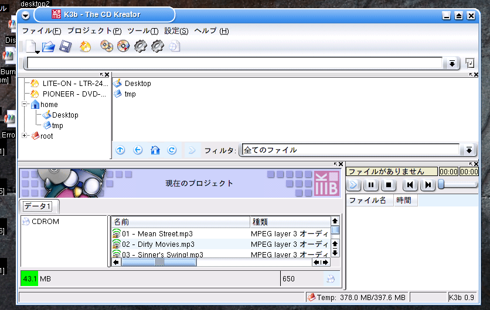Skip to next track in player
Image resolution: width=490 pixels, height=310 pixels.
click(428, 185)
